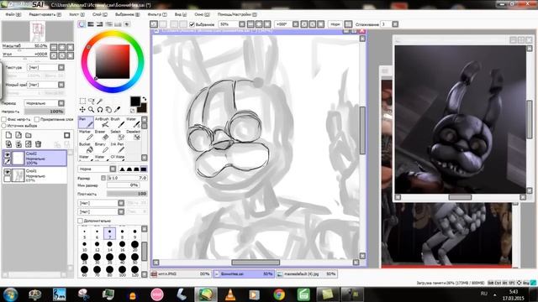The height and width of the screenshot is (302, 538).
Task: Open the Окно menu
Action: [202, 14]
